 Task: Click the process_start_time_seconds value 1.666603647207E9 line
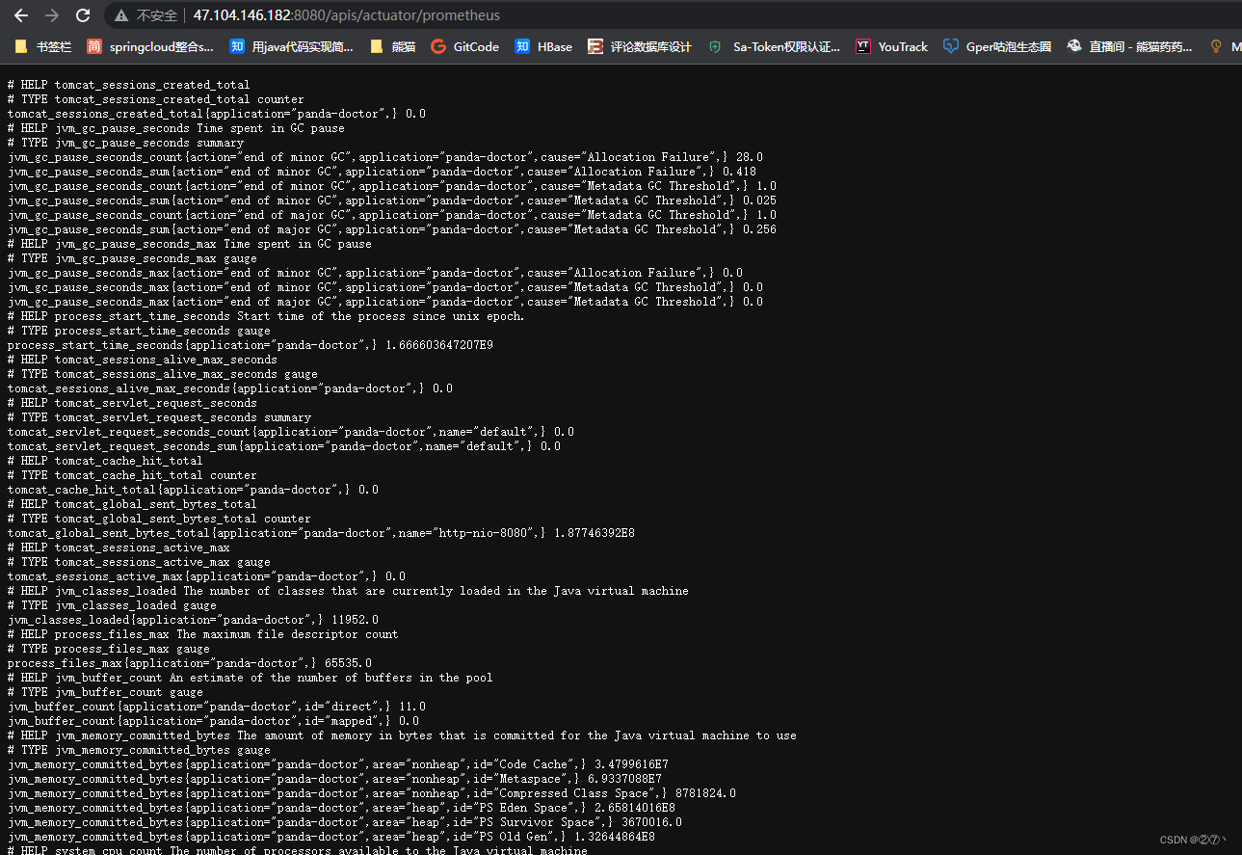click(x=251, y=345)
